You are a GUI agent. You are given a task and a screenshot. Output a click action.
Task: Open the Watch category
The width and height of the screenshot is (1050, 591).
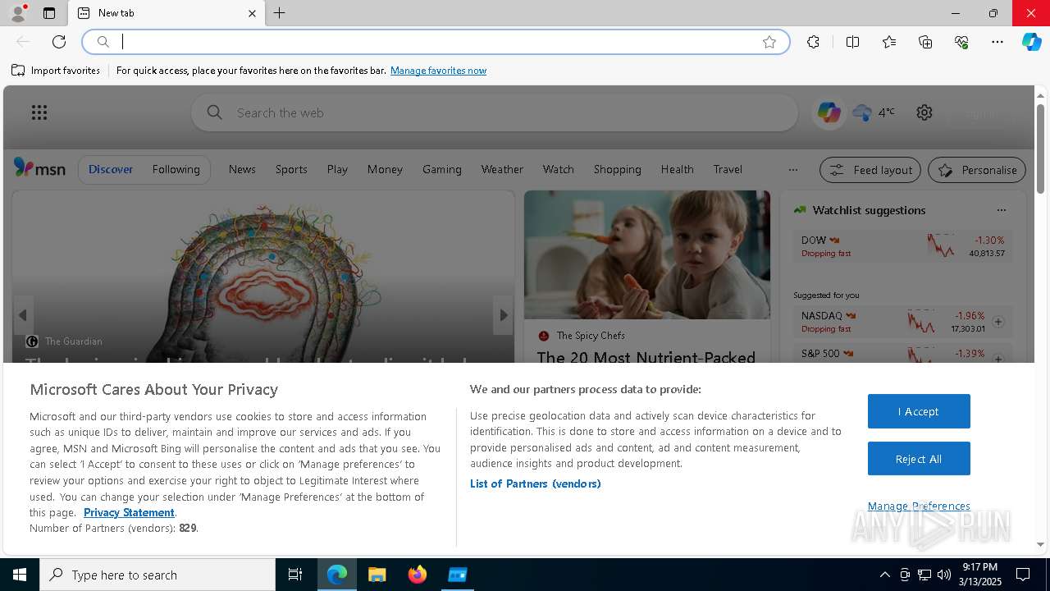558,169
